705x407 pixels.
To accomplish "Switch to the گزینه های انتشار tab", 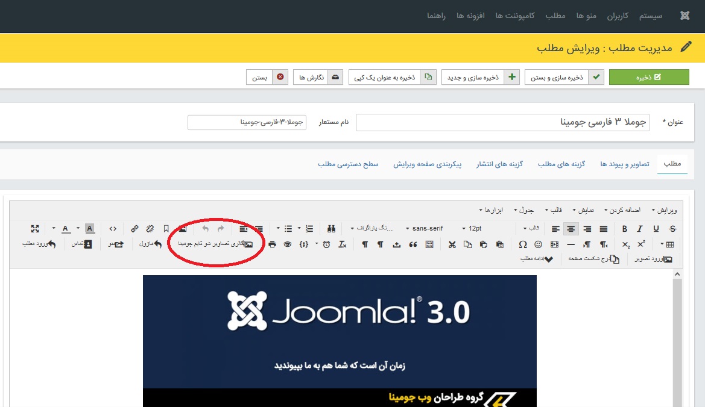I will [499, 164].
